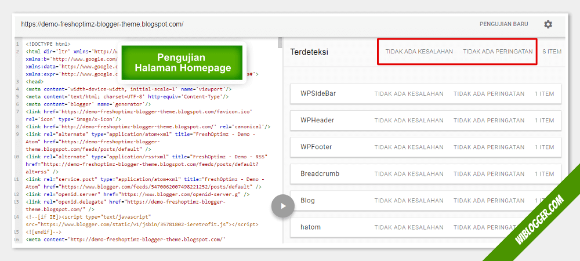Click line 1 DOCTYPE html code
Image resolution: width=580 pixels, height=261 pixels.
click(x=48, y=43)
